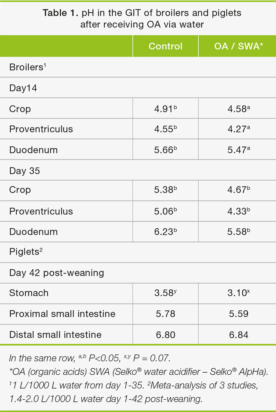
Task: Select the Stomach row label
Action: 29,293
